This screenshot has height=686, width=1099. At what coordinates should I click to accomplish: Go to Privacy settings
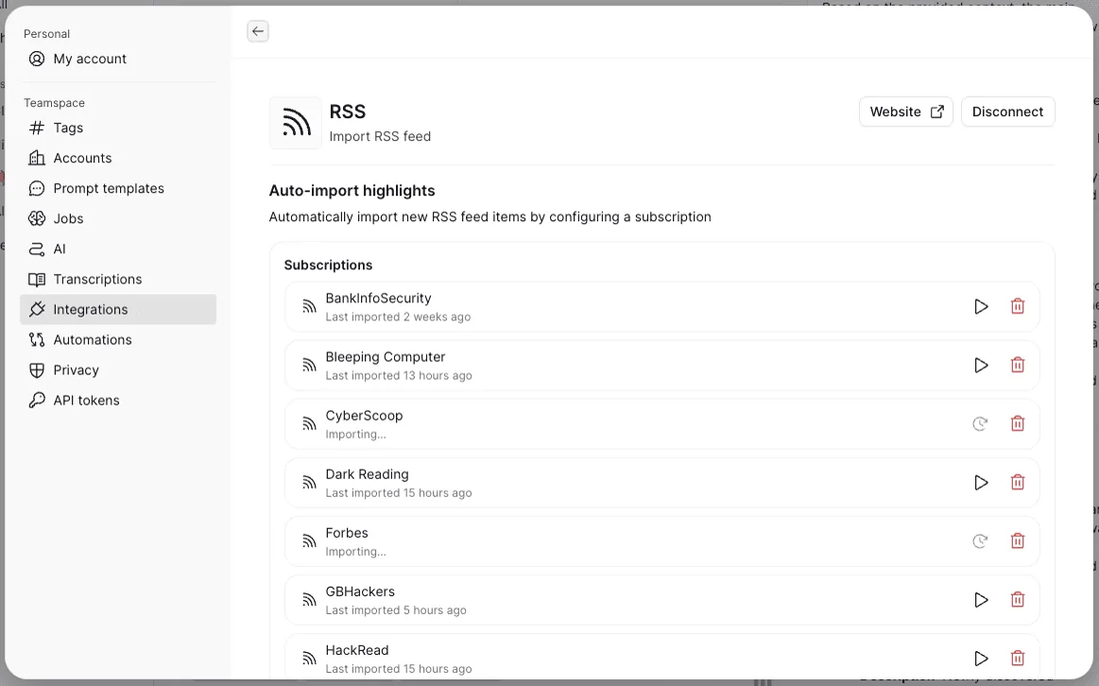pos(118,369)
